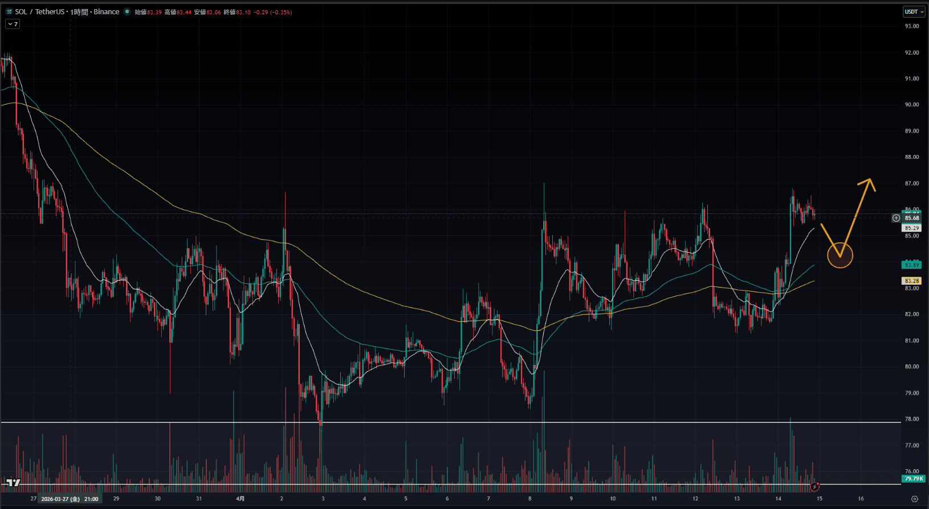Click the green 83.89 moving average price label

coord(912,265)
